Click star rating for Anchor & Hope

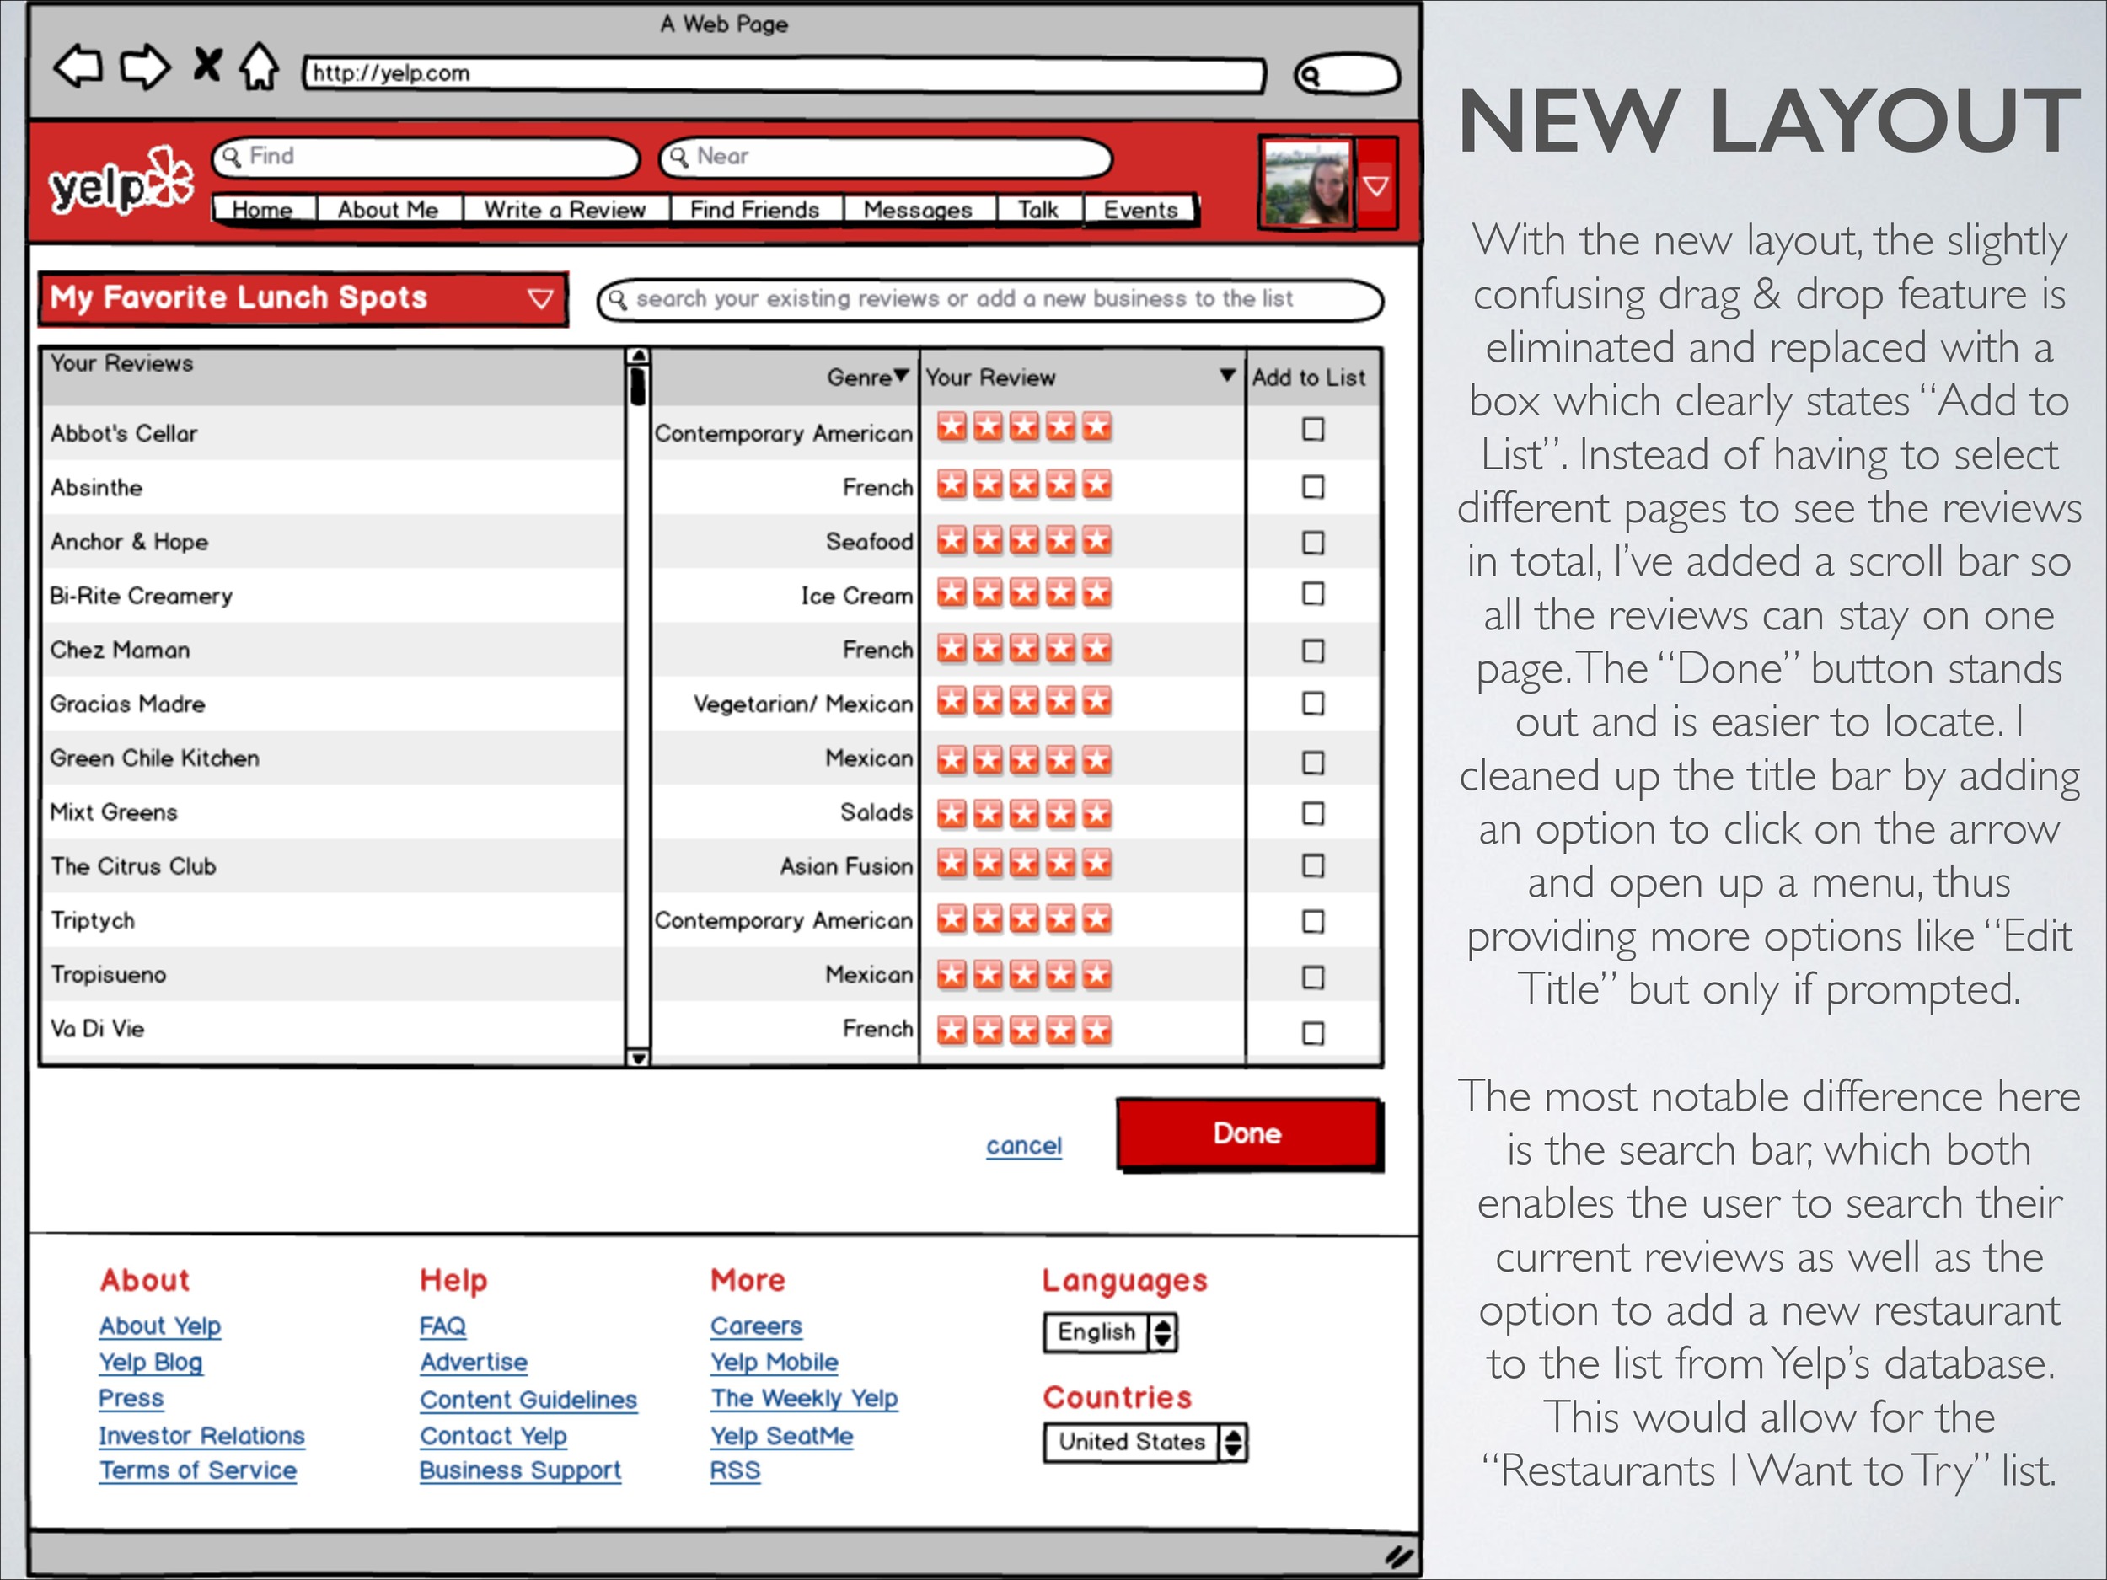tap(1024, 540)
